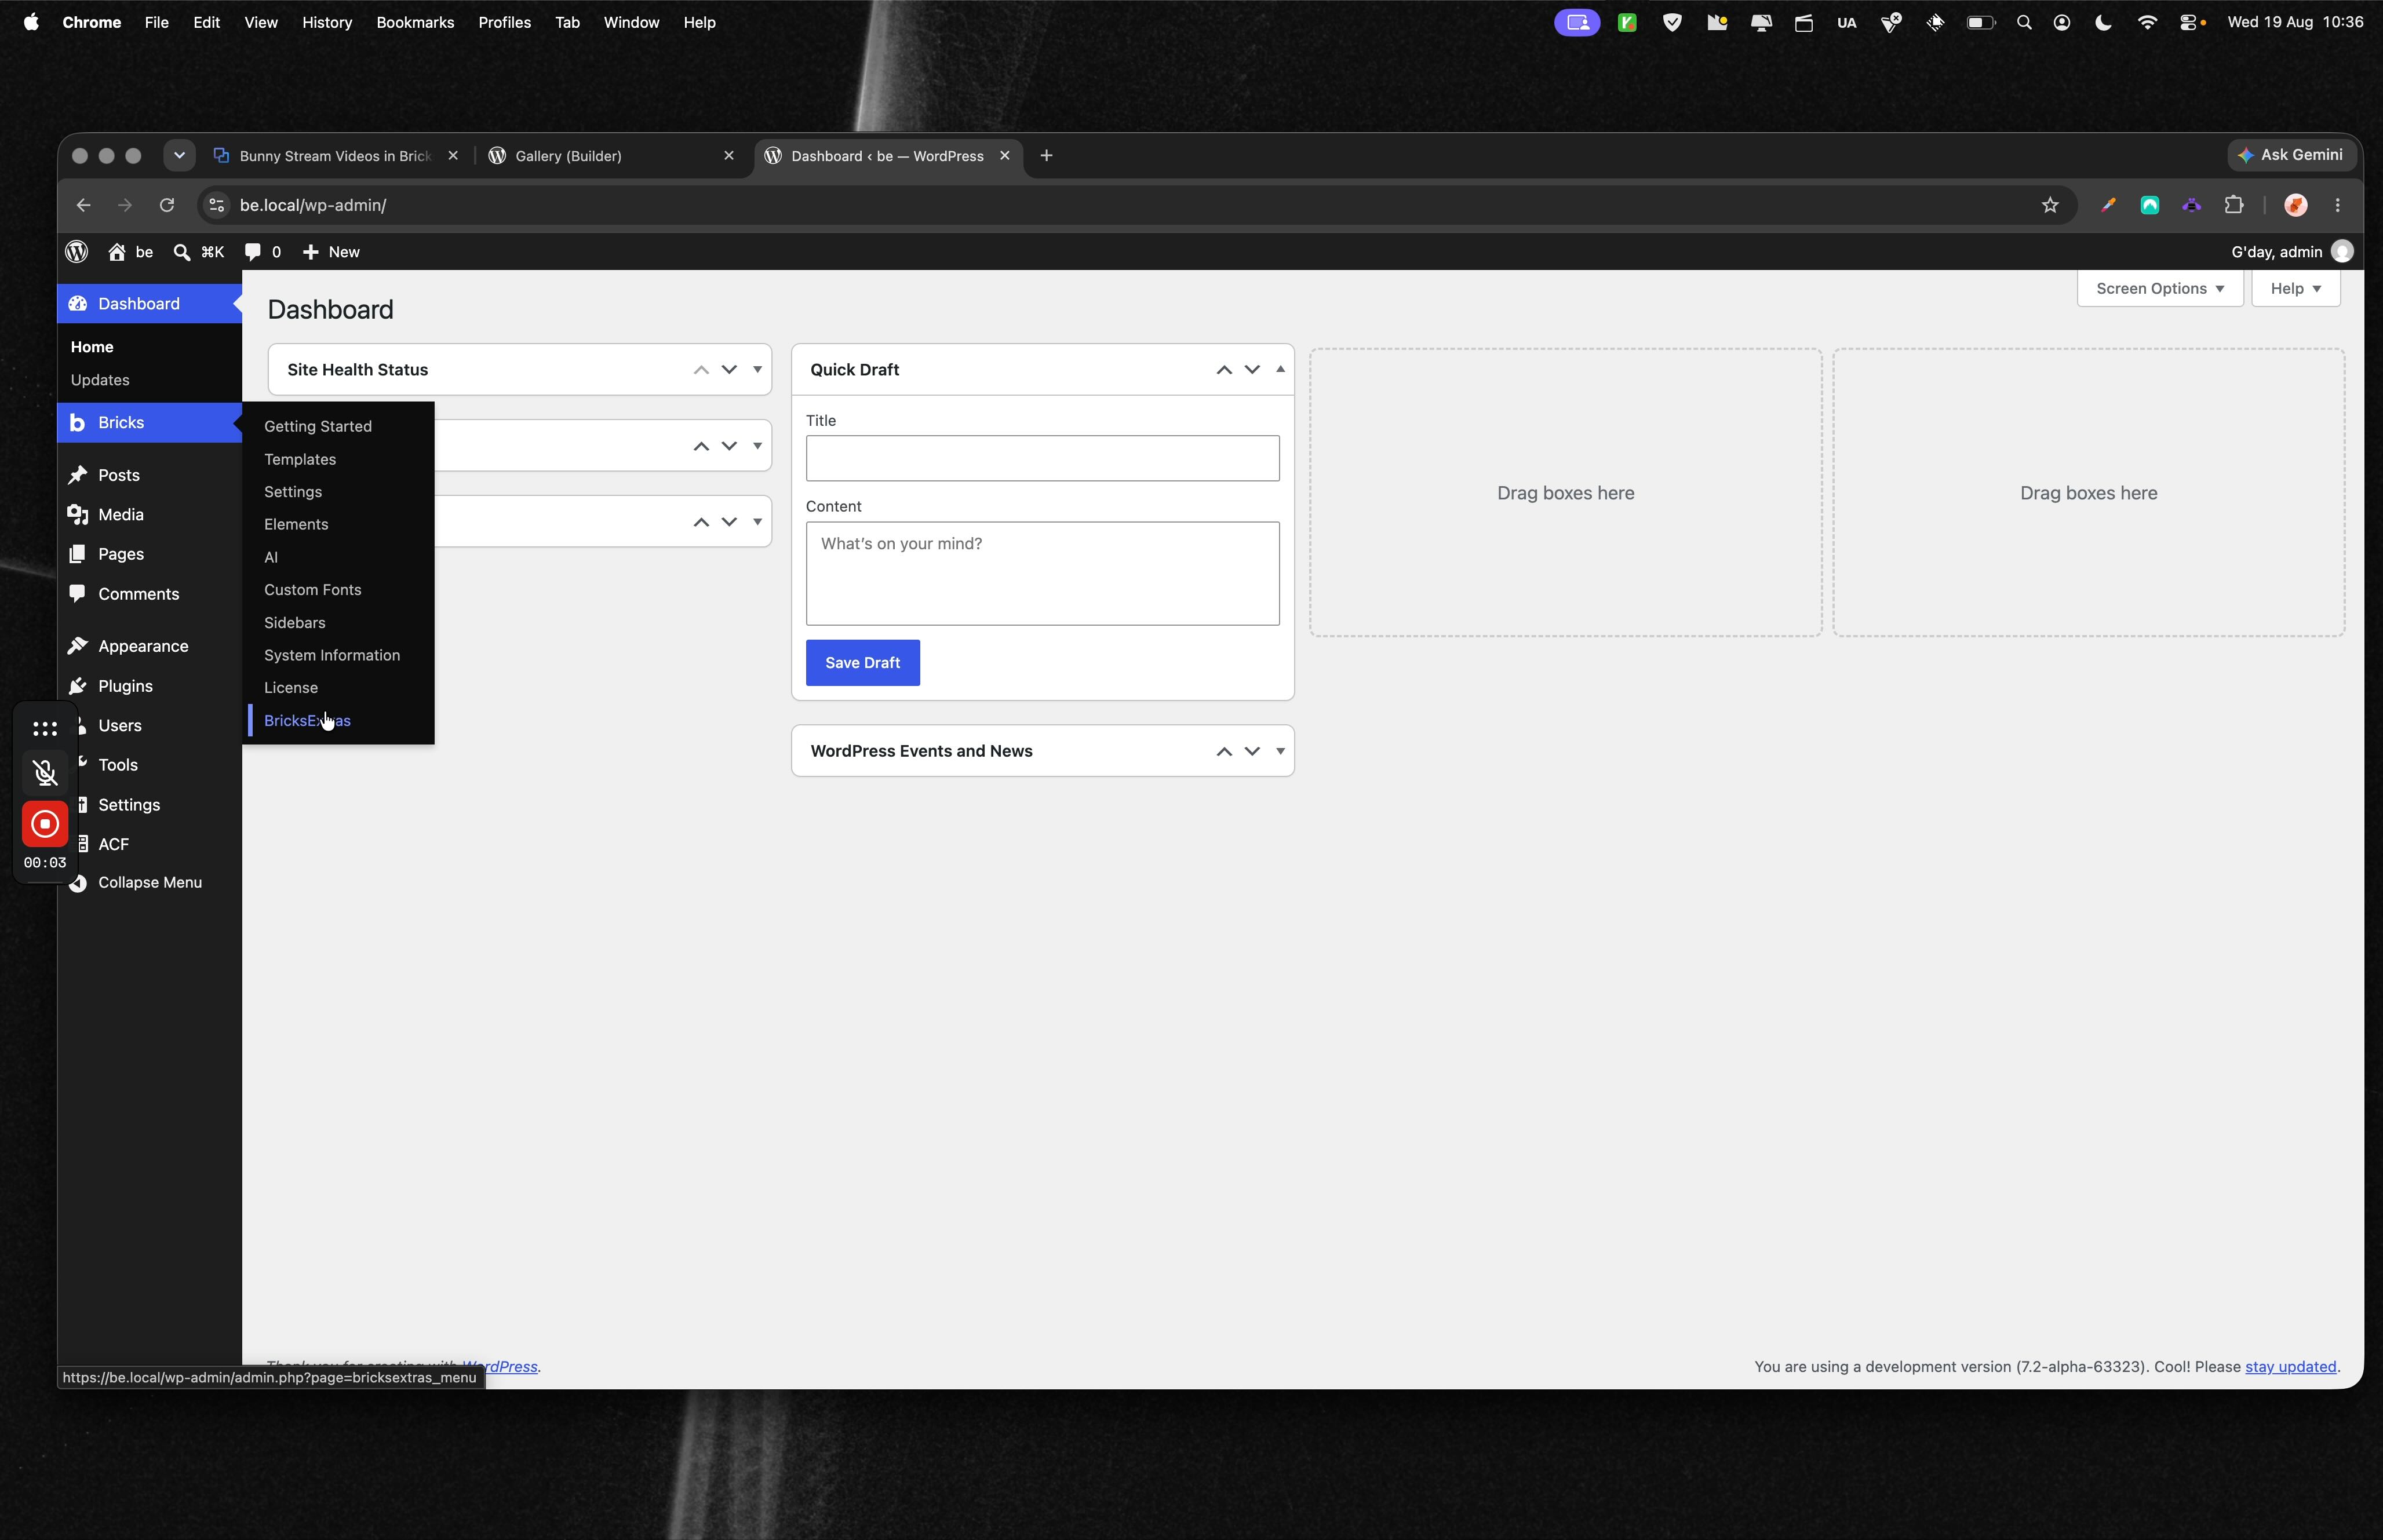
Task: Move Quick Draft box down
Action: coord(1252,370)
